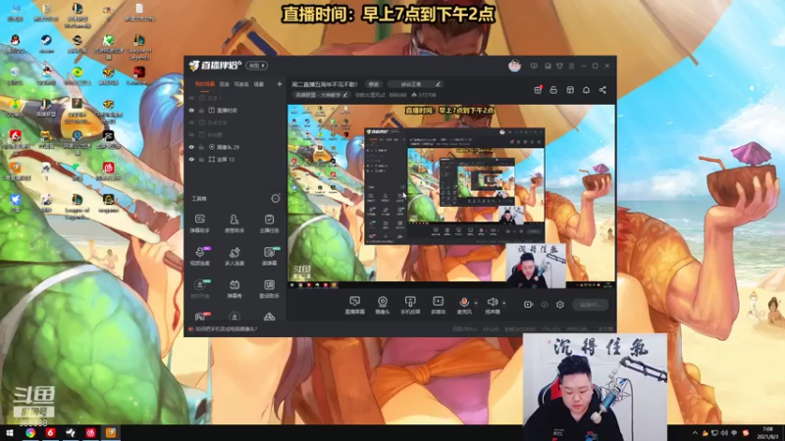Open the layout panel icon in header
785x441 pixels.
coord(570,90)
